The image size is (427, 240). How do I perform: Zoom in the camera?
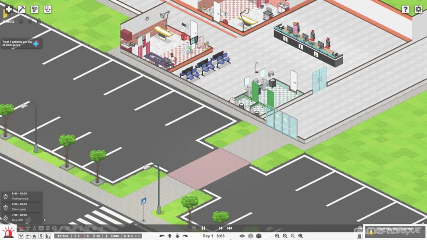click(277, 236)
